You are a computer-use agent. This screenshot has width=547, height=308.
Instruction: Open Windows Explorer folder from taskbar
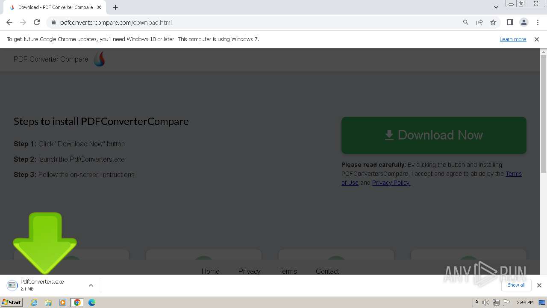click(48, 302)
